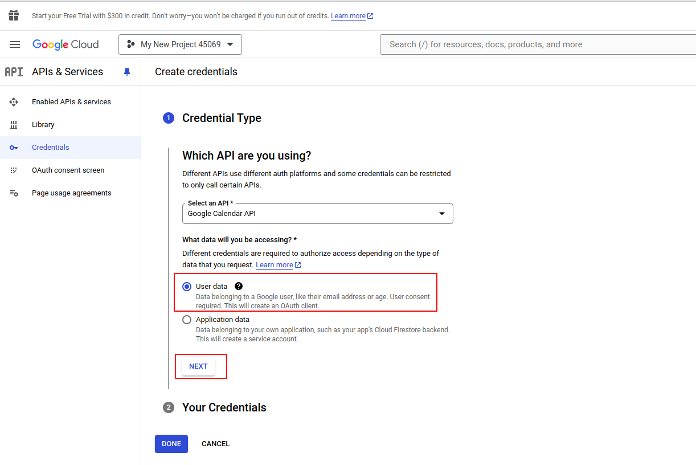Follow the Learn more link in trial banner
696x465 pixels.
pos(348,16)
